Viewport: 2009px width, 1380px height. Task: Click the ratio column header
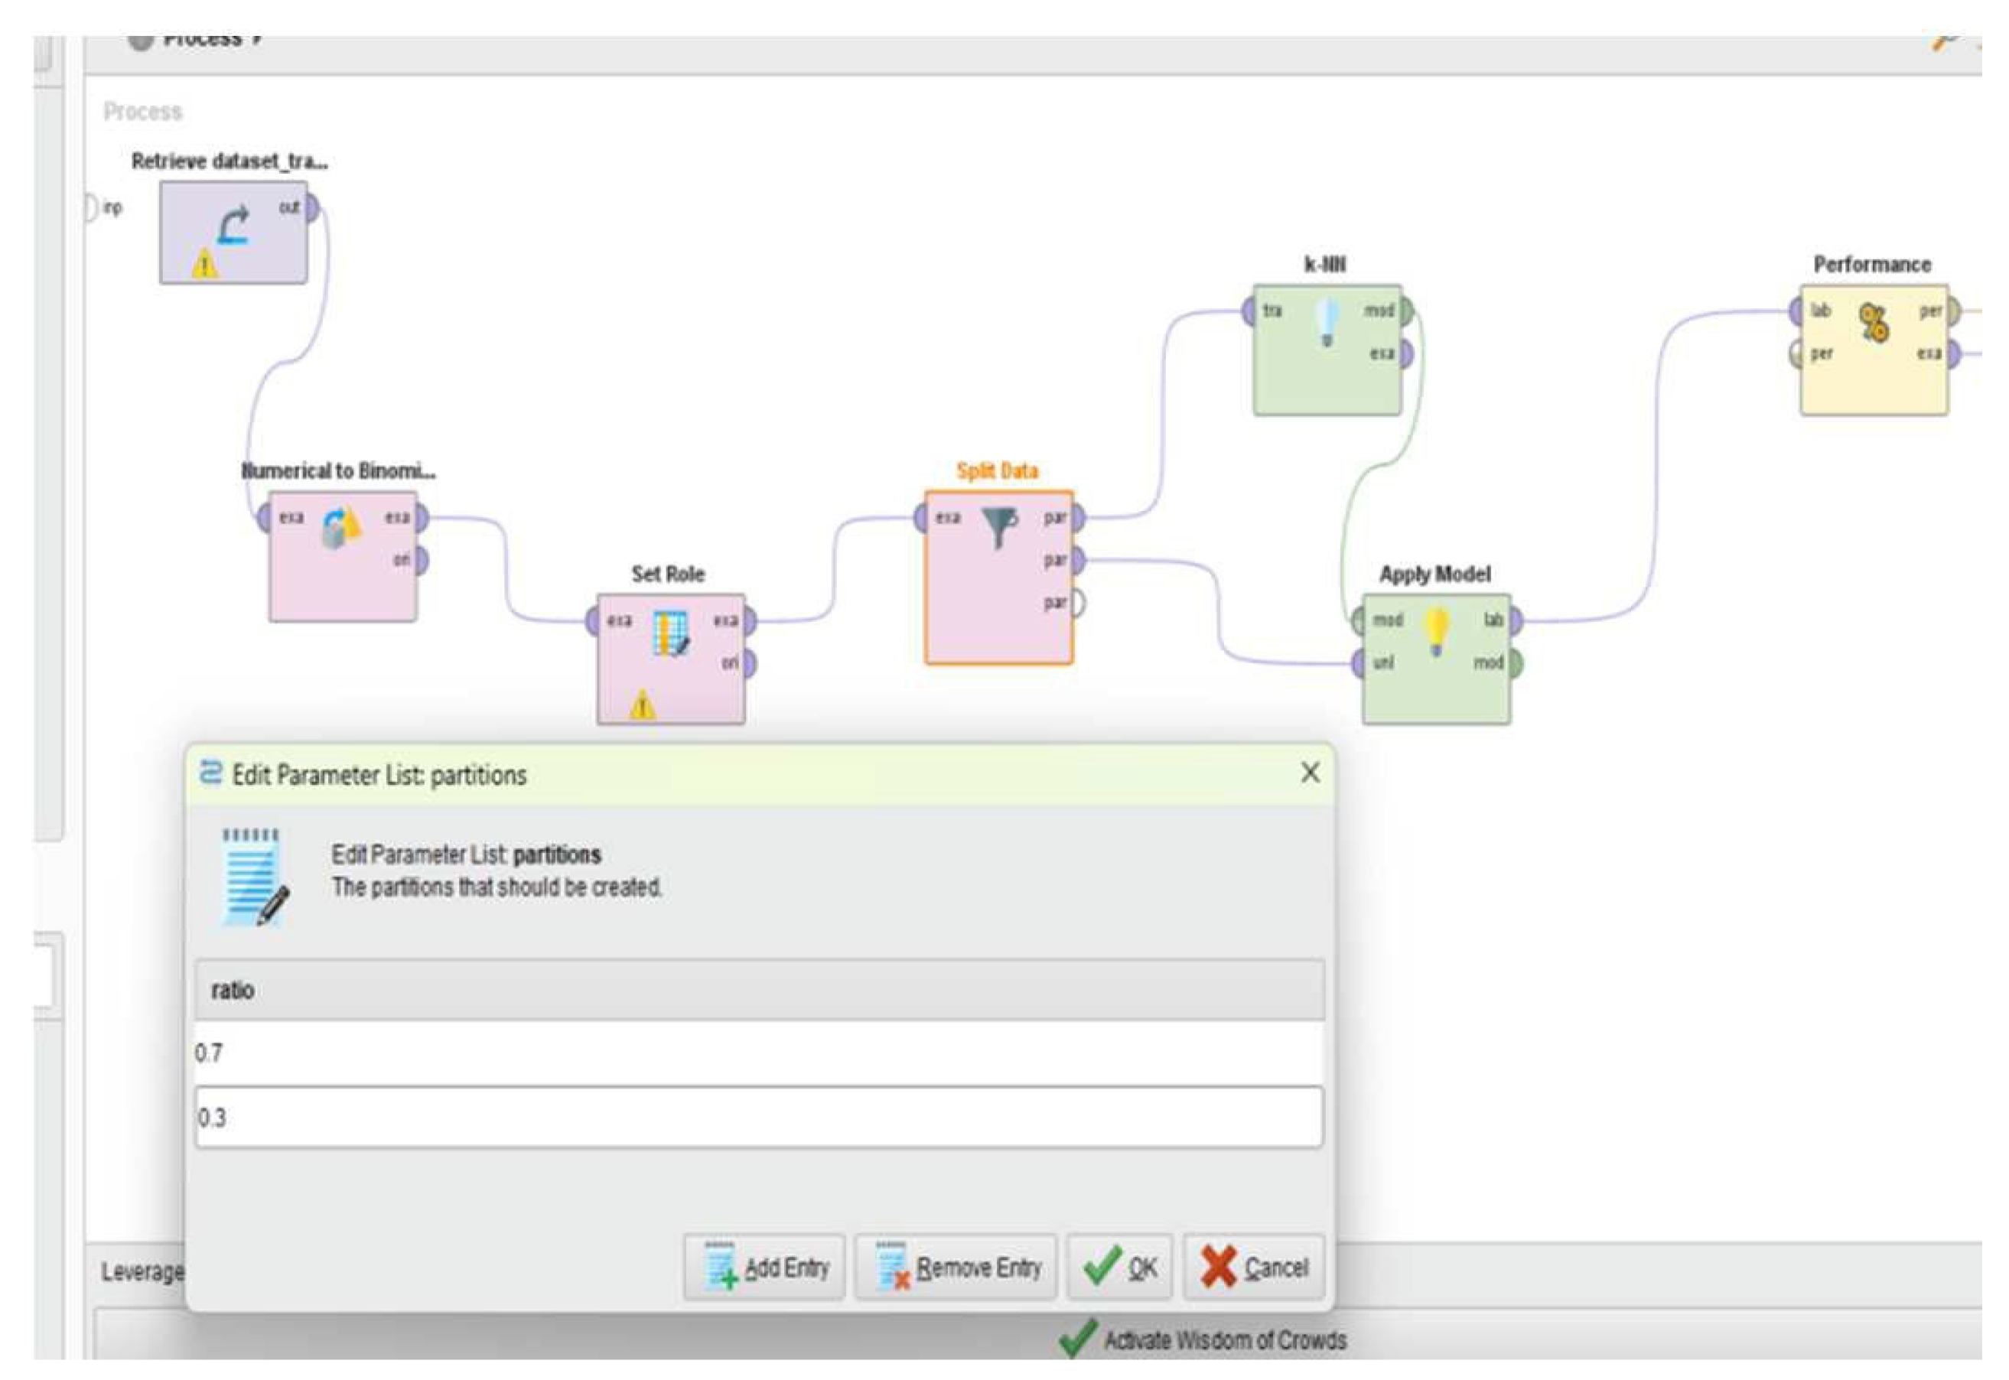(x=758, y=990)
